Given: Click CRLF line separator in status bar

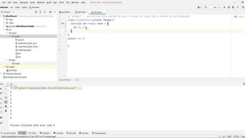Looking at the screenshot, I should 229,136.
